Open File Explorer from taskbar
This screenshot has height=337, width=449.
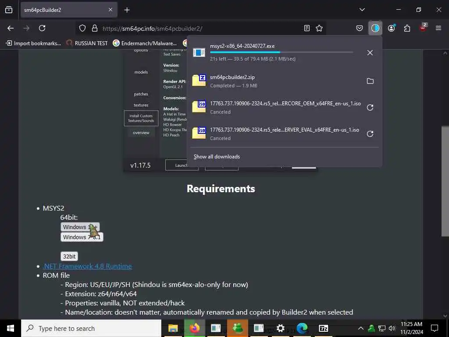(x=173, y=328)
